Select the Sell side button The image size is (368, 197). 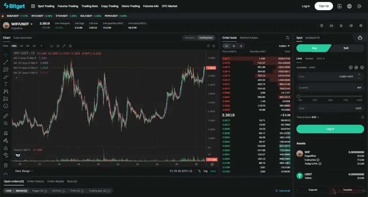[346, 48]
